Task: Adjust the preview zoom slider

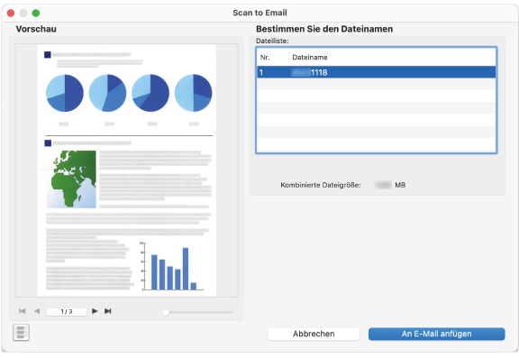Action: (x=166, y=312)
